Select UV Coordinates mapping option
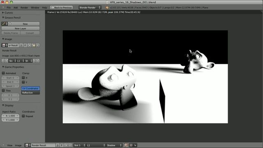The width and height of the screenshot is (263, 148). [x=30, y=88]
